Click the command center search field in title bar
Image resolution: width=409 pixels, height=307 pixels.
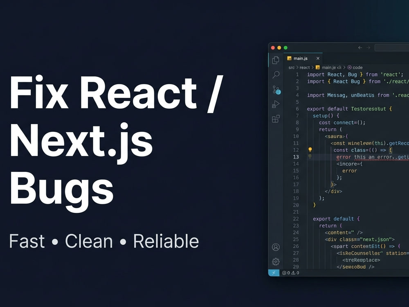coord(392,47)
